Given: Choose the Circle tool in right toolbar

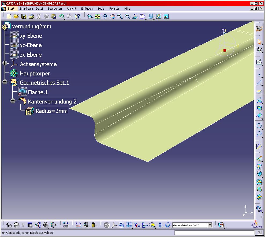Looking at the screenshot, I should tap(259, 126).
